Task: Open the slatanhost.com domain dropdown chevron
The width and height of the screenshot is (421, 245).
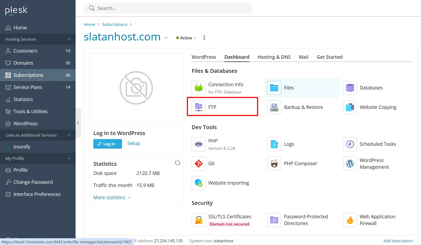Action: pyautogui.click(x=166, y=38)
